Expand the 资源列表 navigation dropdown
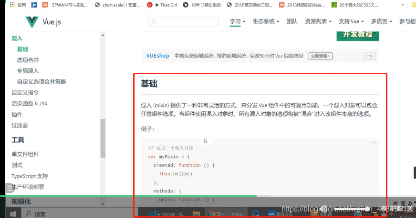Screen dimensions: 416x218 318,21
